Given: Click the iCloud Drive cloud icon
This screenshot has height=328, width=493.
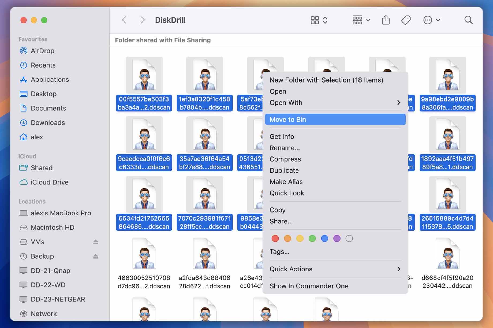Looking at the screenshot, I should (24, 182).
